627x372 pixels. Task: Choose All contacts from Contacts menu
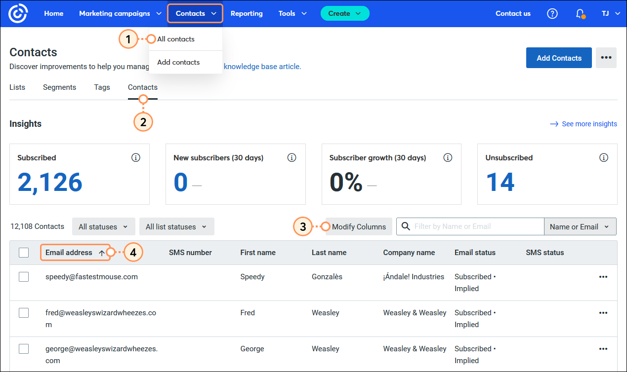pyautogui.click(x=176, y=39)
